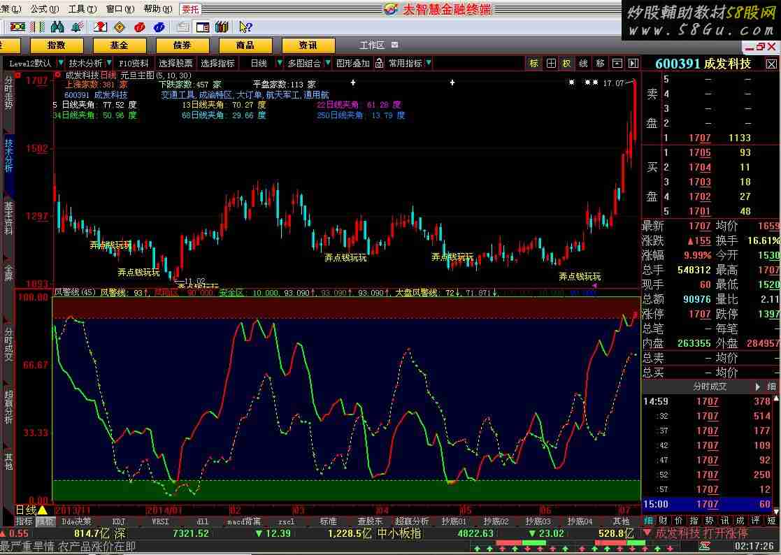Select the KDJ indicator tab
781x555 pixels.
[119, 521]
